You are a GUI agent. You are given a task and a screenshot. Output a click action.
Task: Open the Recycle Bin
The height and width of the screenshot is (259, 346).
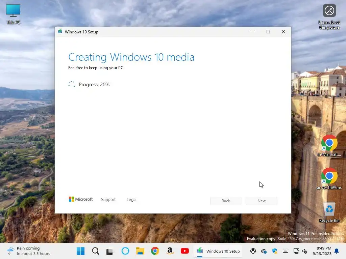coord(329,212)
